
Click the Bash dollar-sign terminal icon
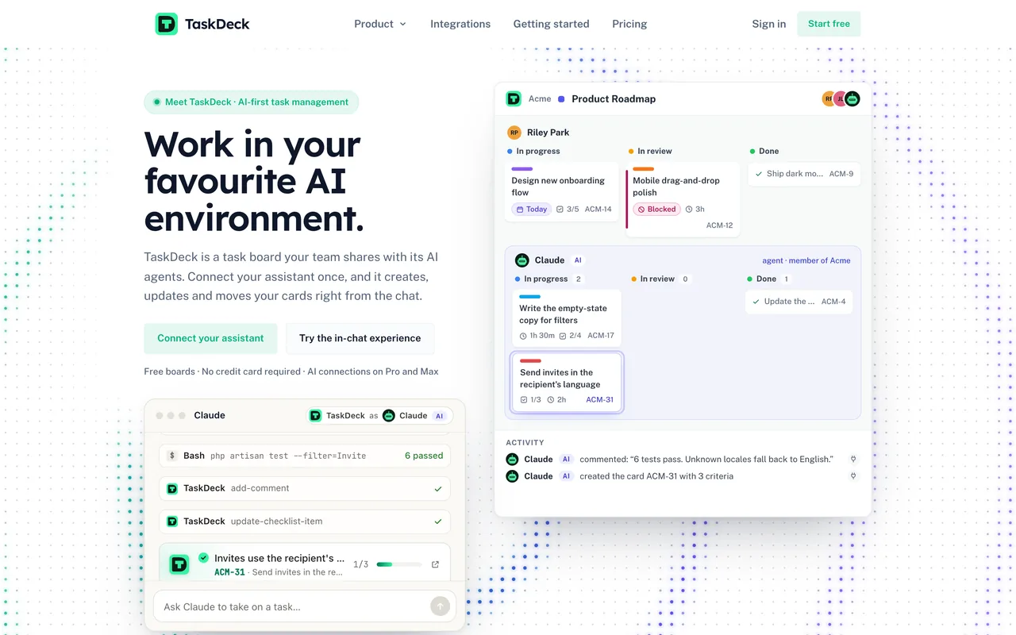tap(172, 456)
